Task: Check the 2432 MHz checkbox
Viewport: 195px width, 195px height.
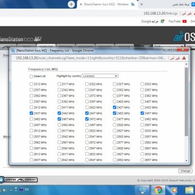Action: [x=142, y=107]
